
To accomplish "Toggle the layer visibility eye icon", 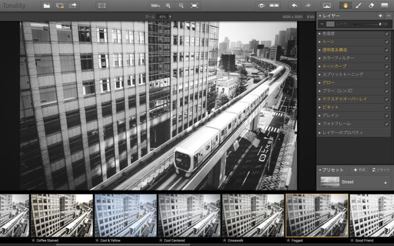I will click(322, 24).
